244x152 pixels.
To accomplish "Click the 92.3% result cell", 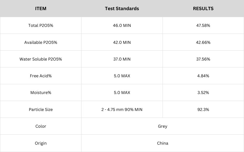I will [x=203, y=109].
